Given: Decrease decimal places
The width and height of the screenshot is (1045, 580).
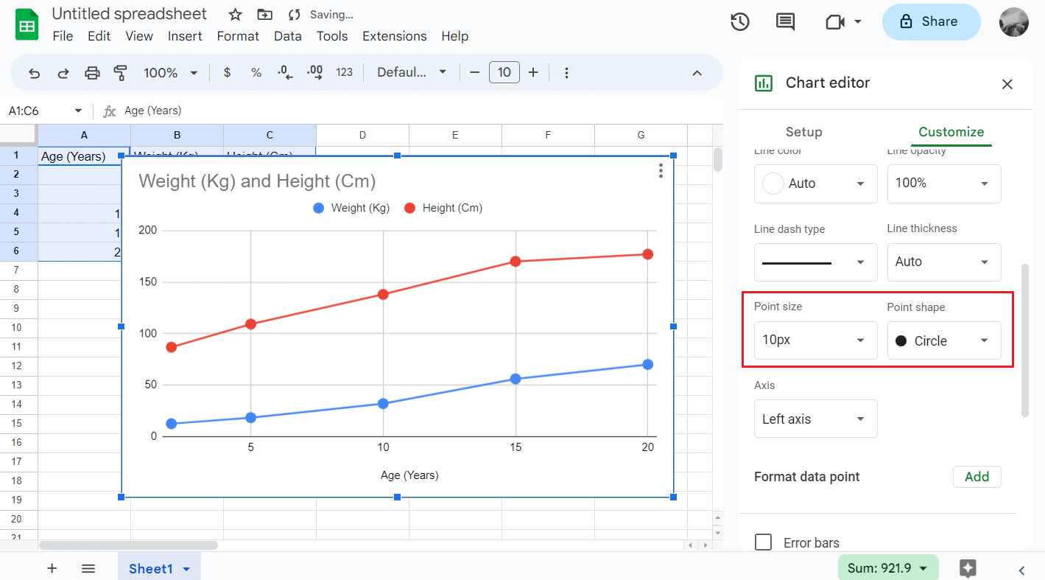Looking at the screenshot, I should [x=284, y=71].
